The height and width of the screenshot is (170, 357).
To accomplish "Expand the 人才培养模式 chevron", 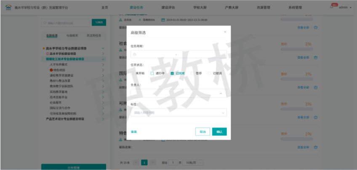I will coord(103,65).
